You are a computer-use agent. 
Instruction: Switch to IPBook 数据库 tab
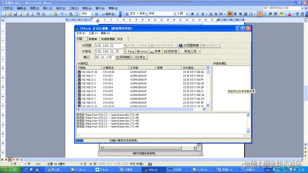click(93, 39)
